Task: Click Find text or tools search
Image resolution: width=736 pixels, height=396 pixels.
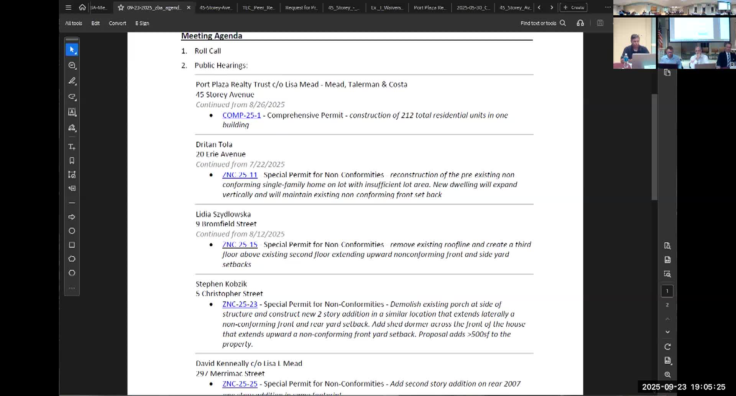Action: coord(543,23)
